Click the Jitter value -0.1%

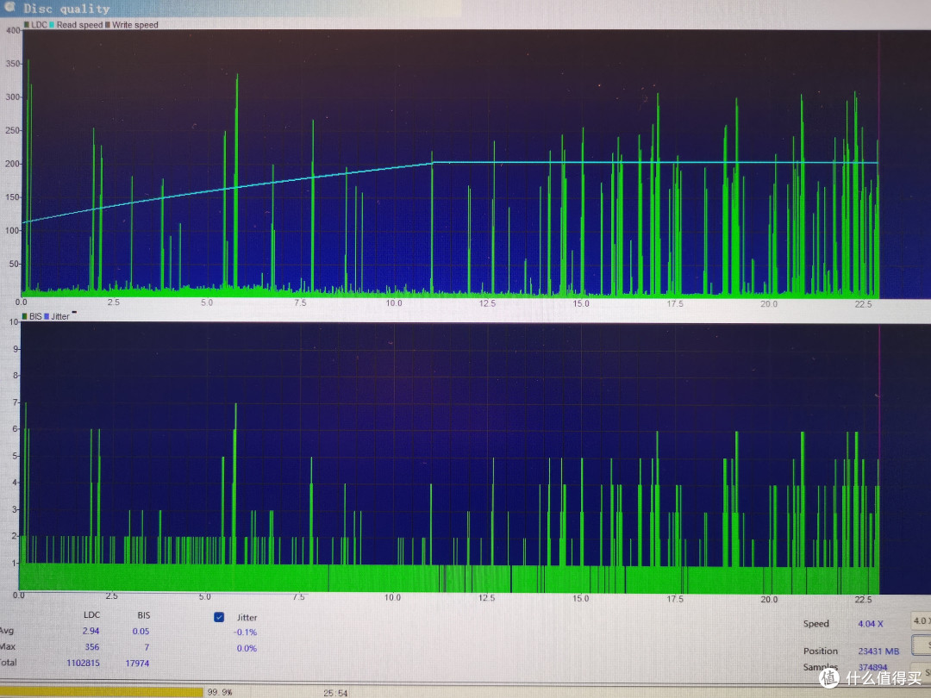point(245,633)
